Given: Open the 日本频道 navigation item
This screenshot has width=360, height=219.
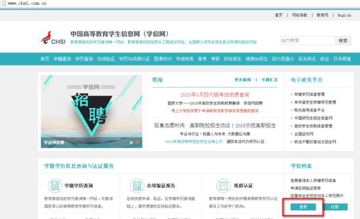Looking at the screenshot, I should click(x=342, y=59).
